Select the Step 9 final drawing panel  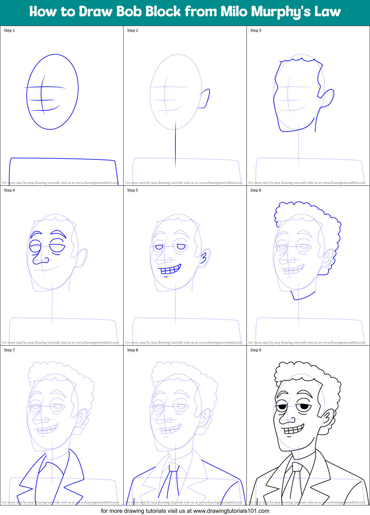[308, 425]
